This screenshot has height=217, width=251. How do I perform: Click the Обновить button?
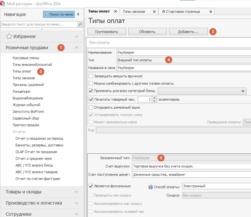click(x=147, y=32)
